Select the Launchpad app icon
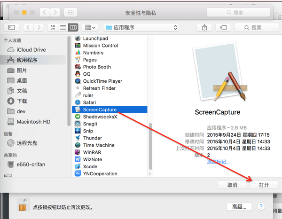 pyautogui.click(x=78, y=38)
